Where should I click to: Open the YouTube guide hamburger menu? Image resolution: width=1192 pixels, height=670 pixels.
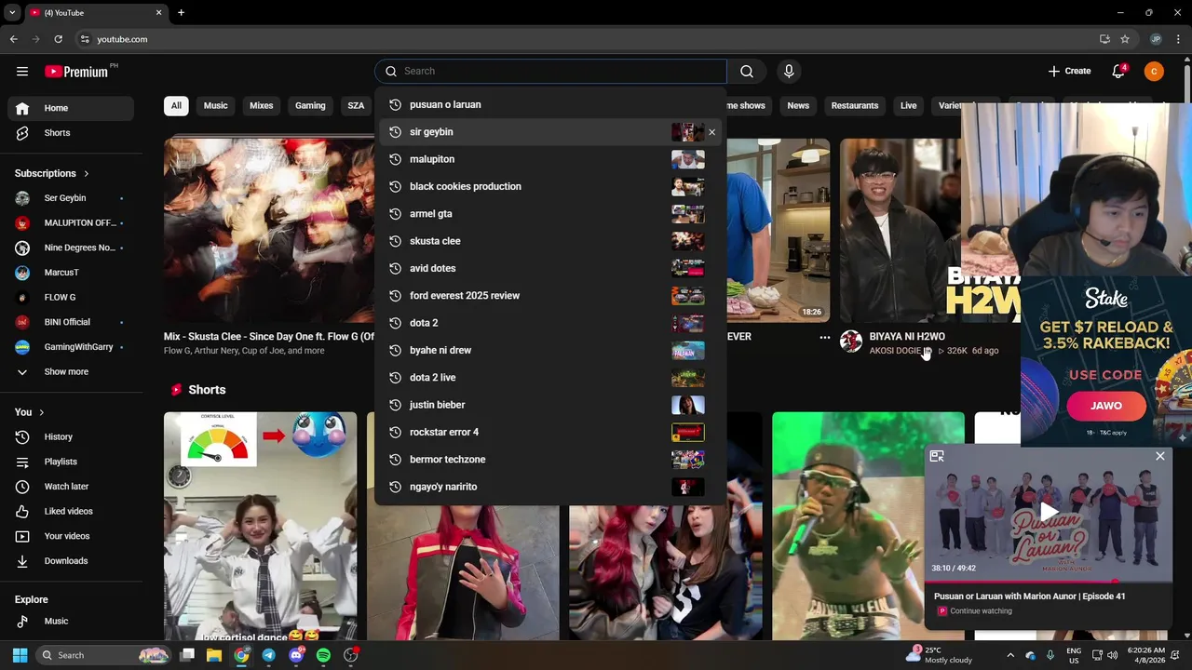click(x=22, y=71)
